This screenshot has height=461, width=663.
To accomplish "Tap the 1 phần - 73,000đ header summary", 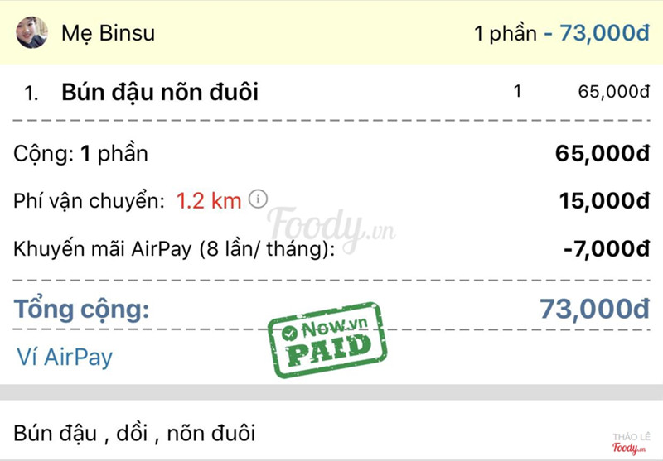I will pos(561,33).
